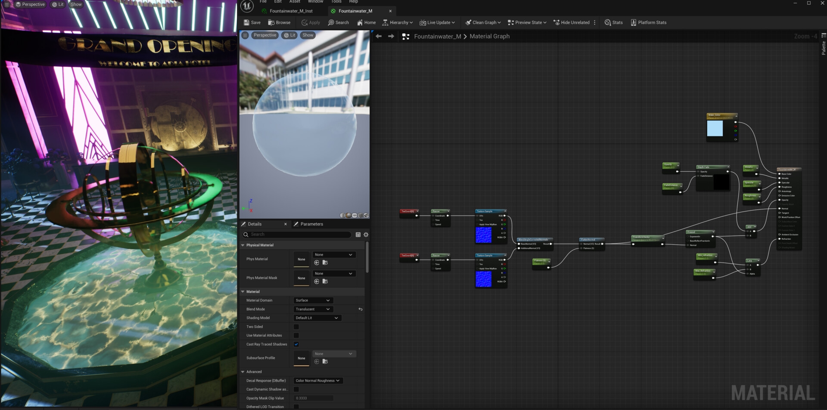Open Platform Stats

click(648, 22)
